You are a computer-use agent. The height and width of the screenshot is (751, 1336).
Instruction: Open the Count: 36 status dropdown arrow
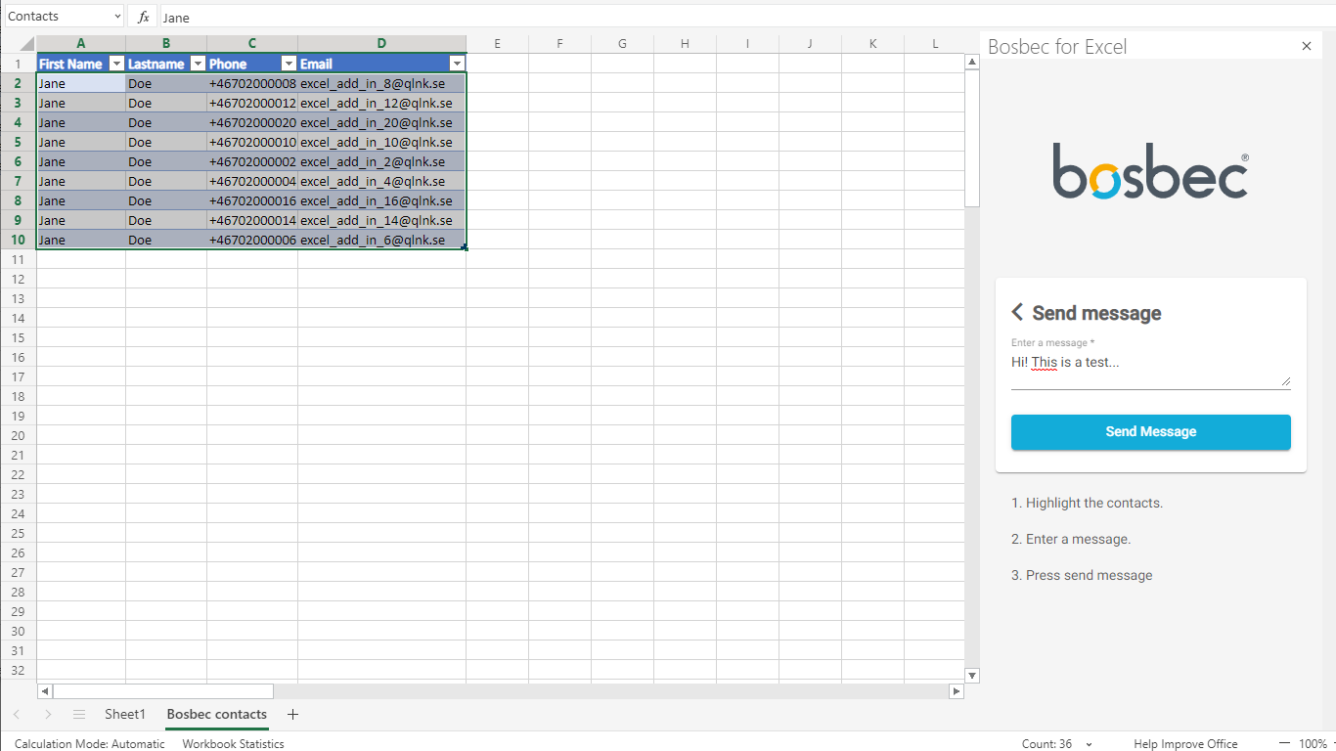(x=1090, y=745)
